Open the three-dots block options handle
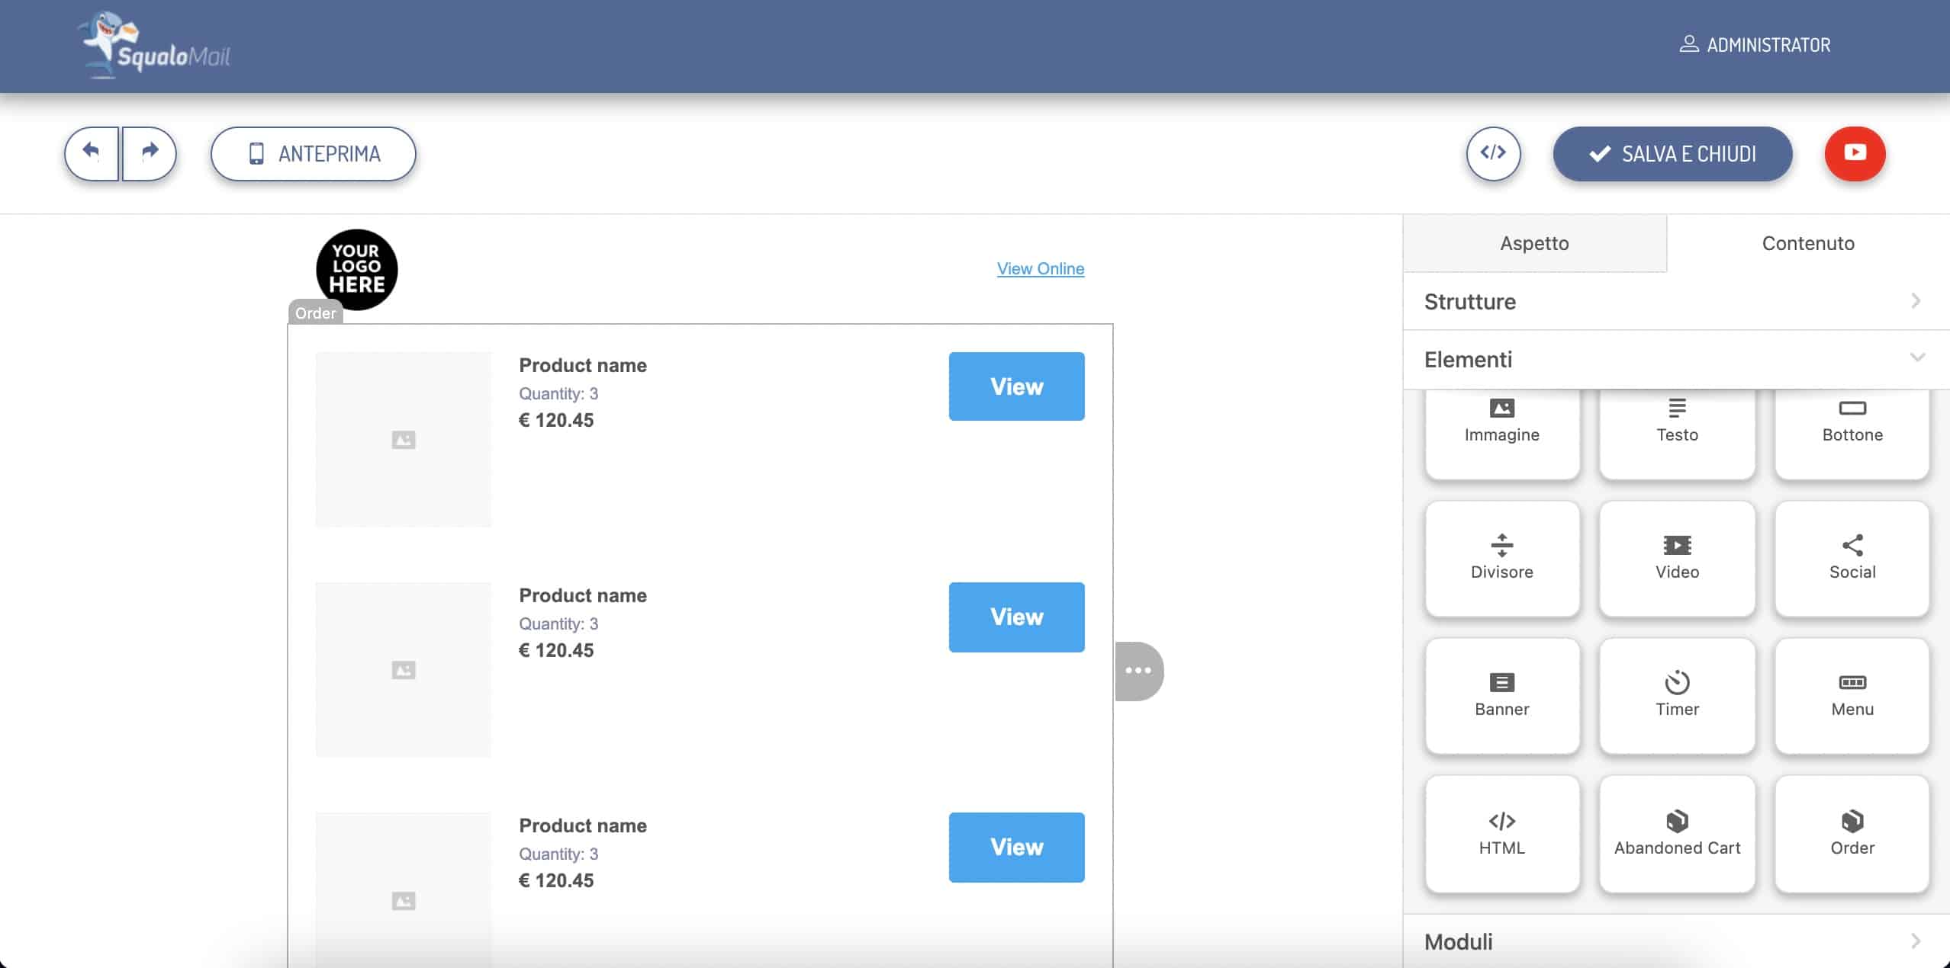 1138,671
